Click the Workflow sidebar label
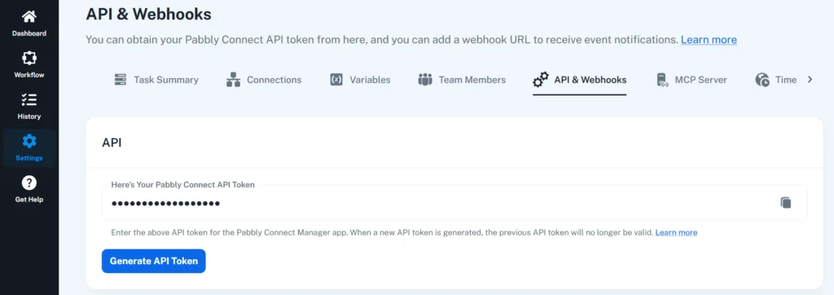This screenshot has width=834, height=295. [29, 75]
